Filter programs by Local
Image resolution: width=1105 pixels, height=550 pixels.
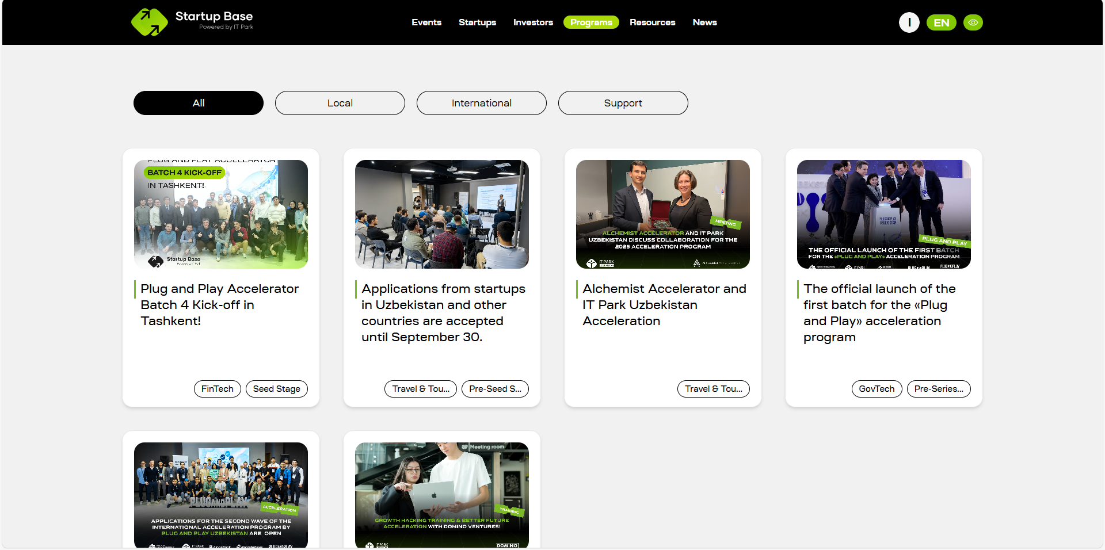click(340, 103)
